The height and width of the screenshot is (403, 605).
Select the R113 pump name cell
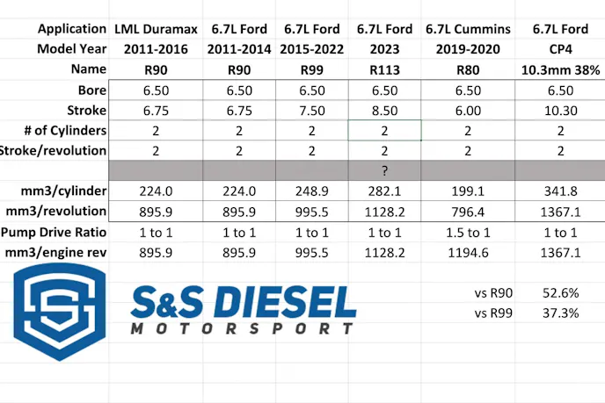[384, 69]
